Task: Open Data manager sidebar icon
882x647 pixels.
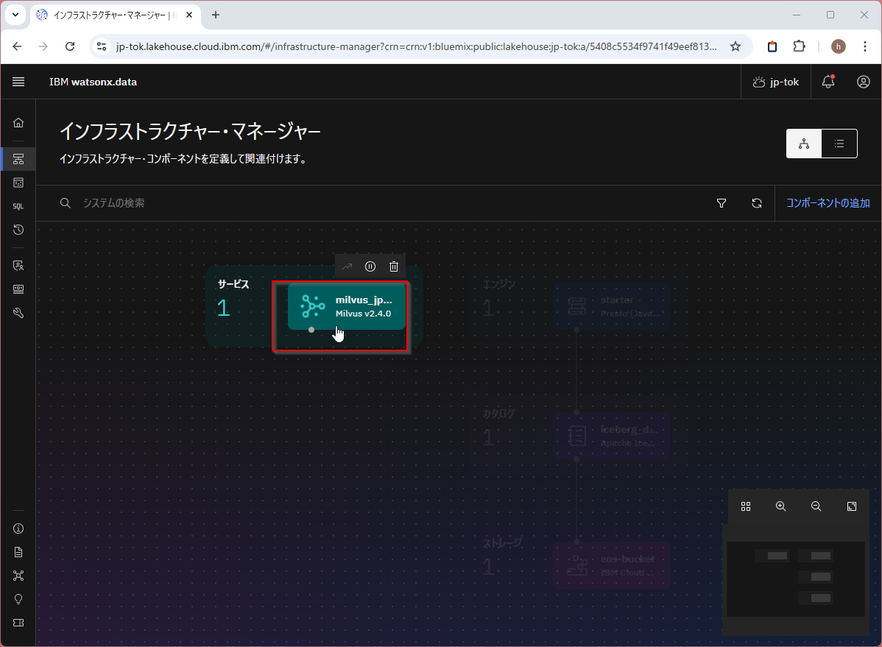Action: tap(18, 183)
